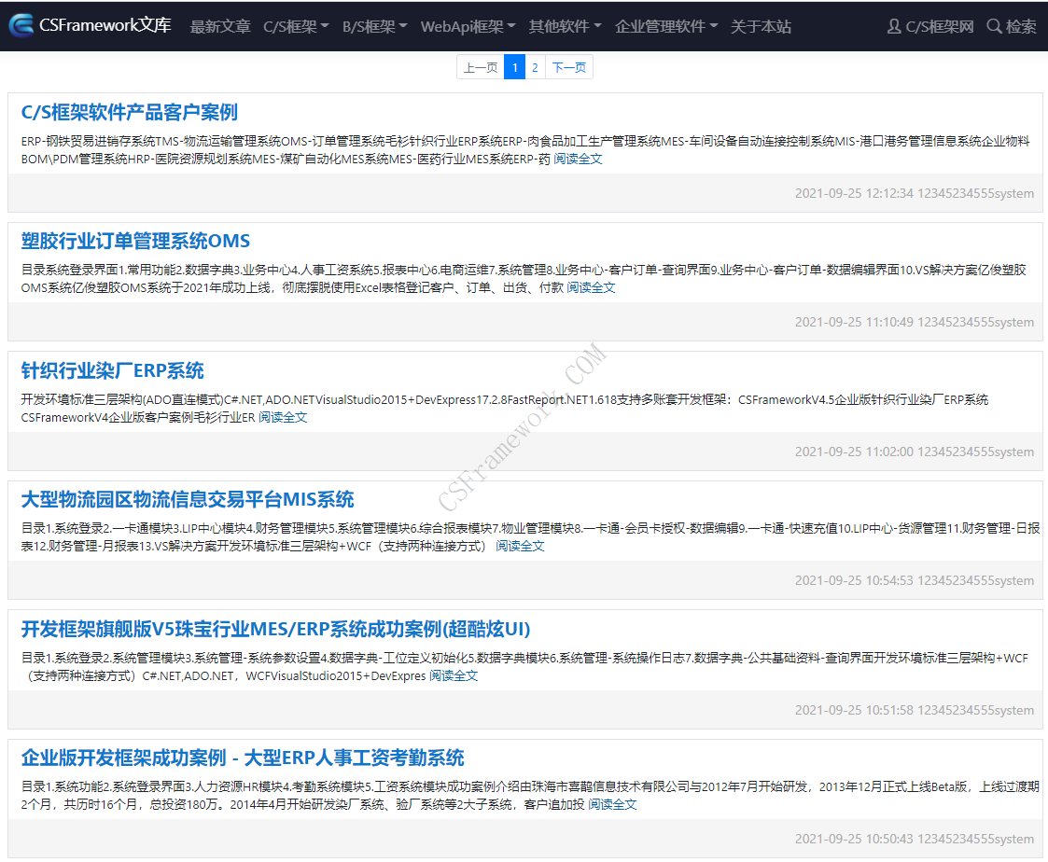The height and width of the screenshot is (862, 1048).
Task: Click summary text starting 目录系统登录界面1.常用功能
Action: (524, 279)
